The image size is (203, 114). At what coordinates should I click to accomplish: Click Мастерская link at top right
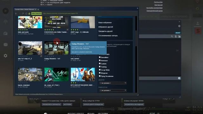(158, 5)
